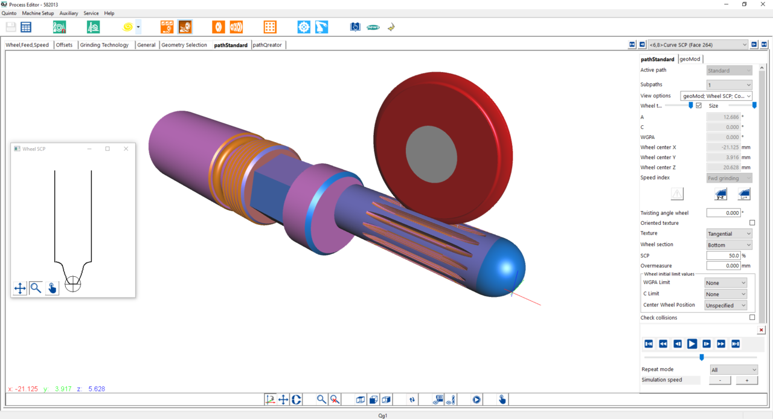
Task: Switch to the Wheel,Feed,Speed tab
Action: coord(27,45)
